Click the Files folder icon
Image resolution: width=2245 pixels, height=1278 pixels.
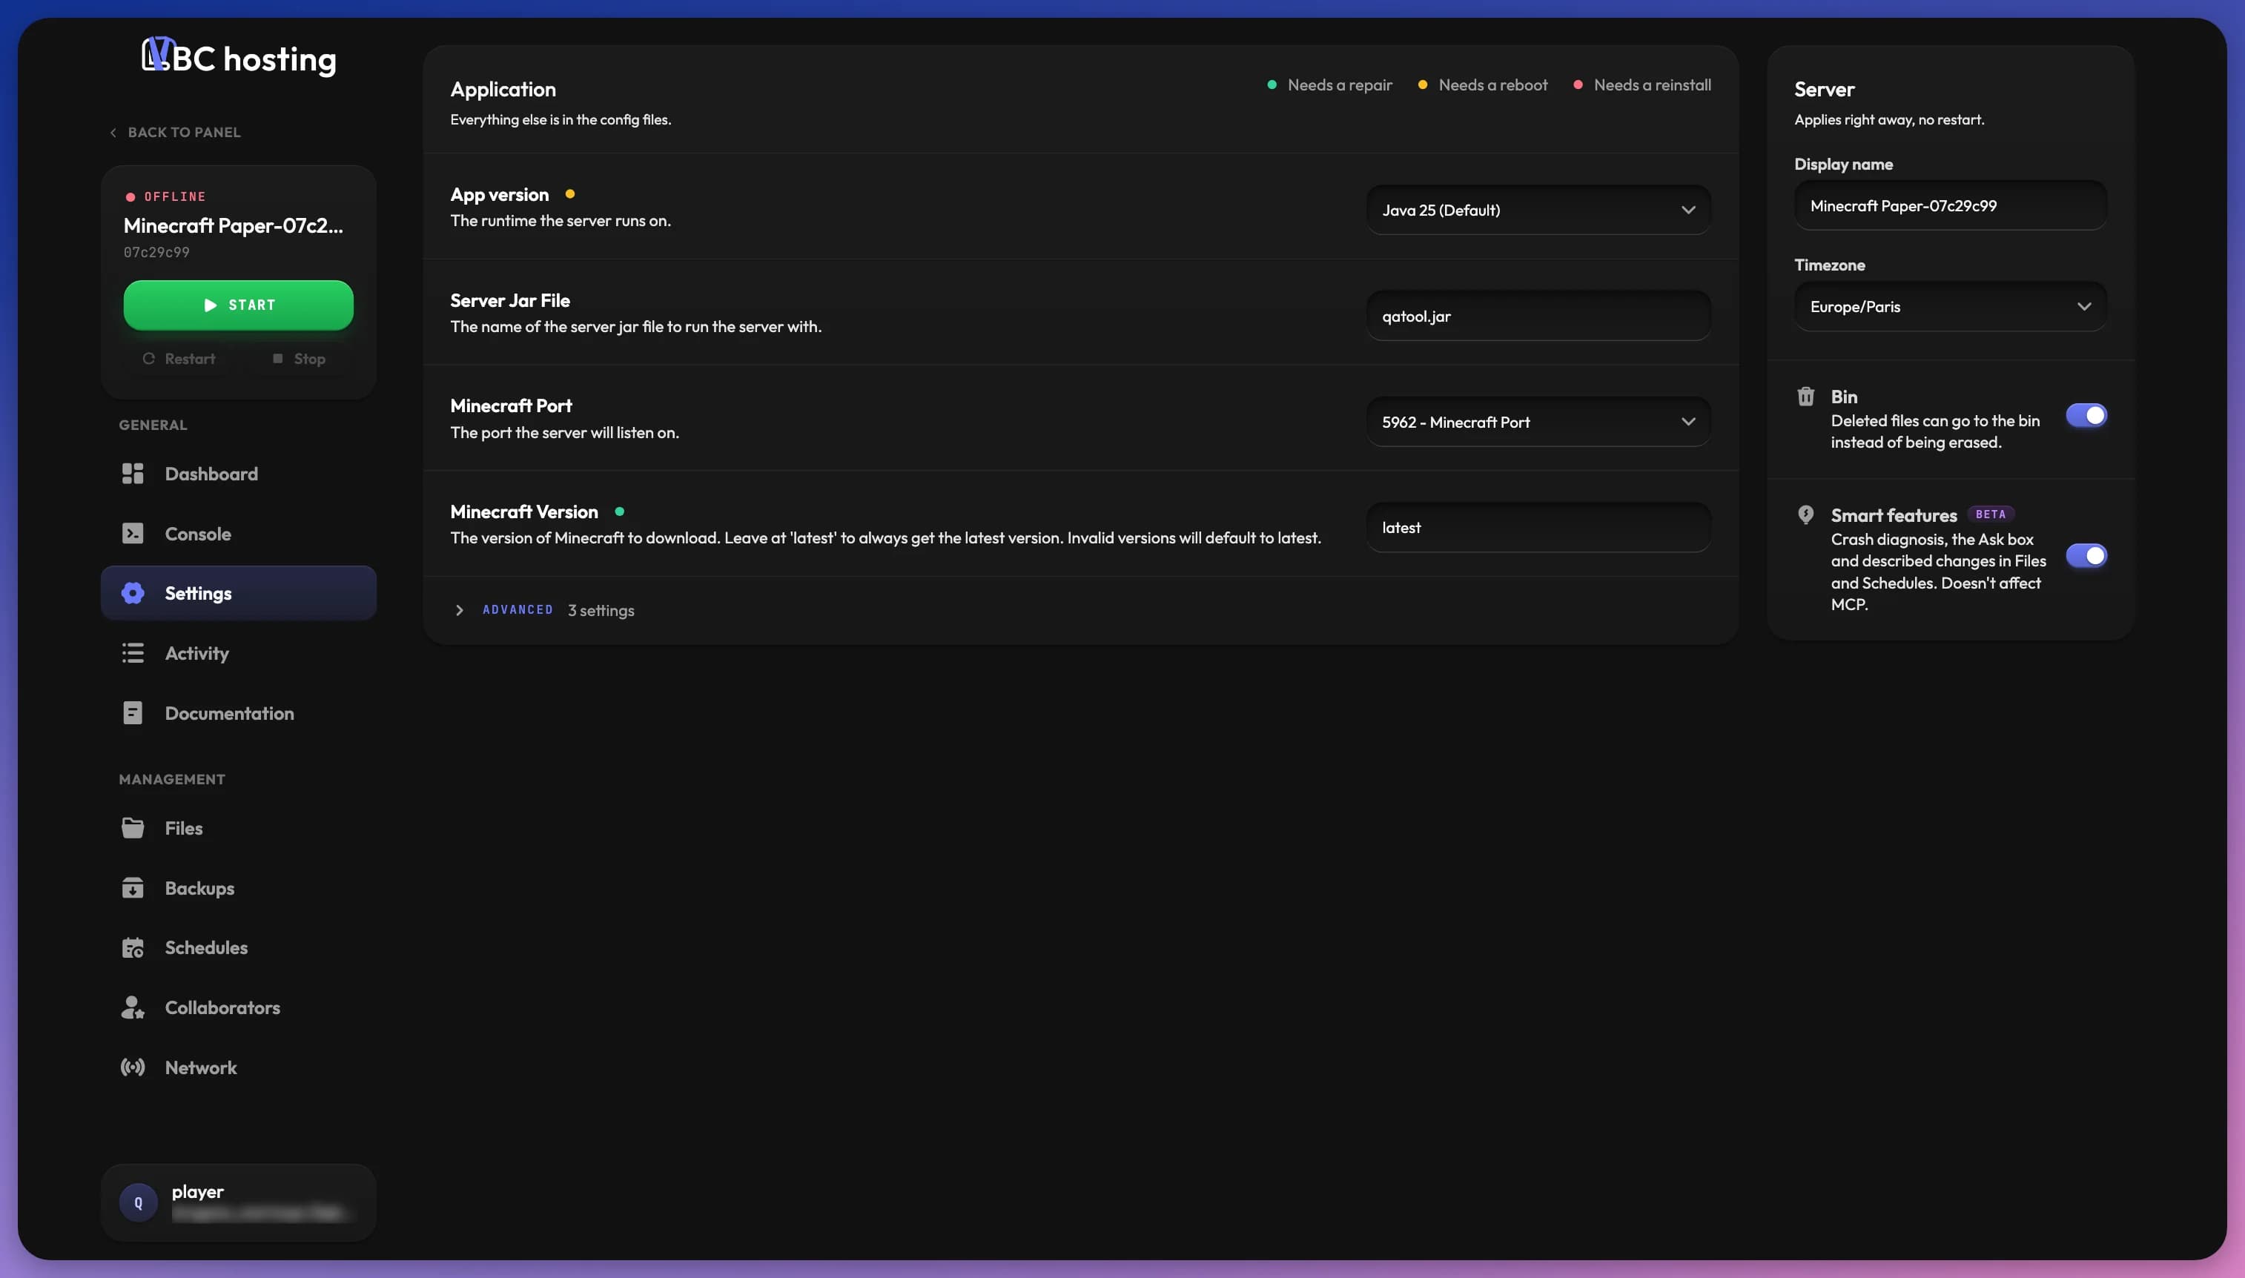point(133,828)
